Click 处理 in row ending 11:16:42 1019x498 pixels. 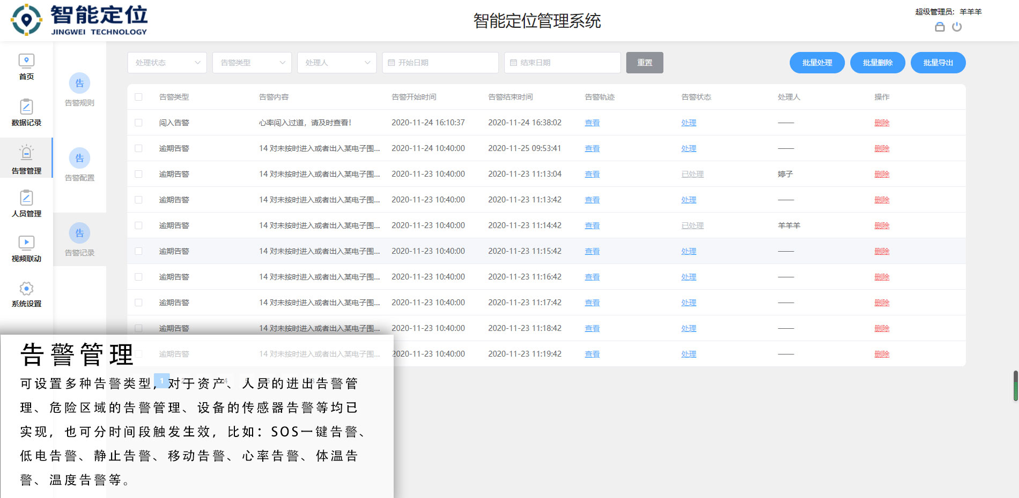(x=689, y=277)
